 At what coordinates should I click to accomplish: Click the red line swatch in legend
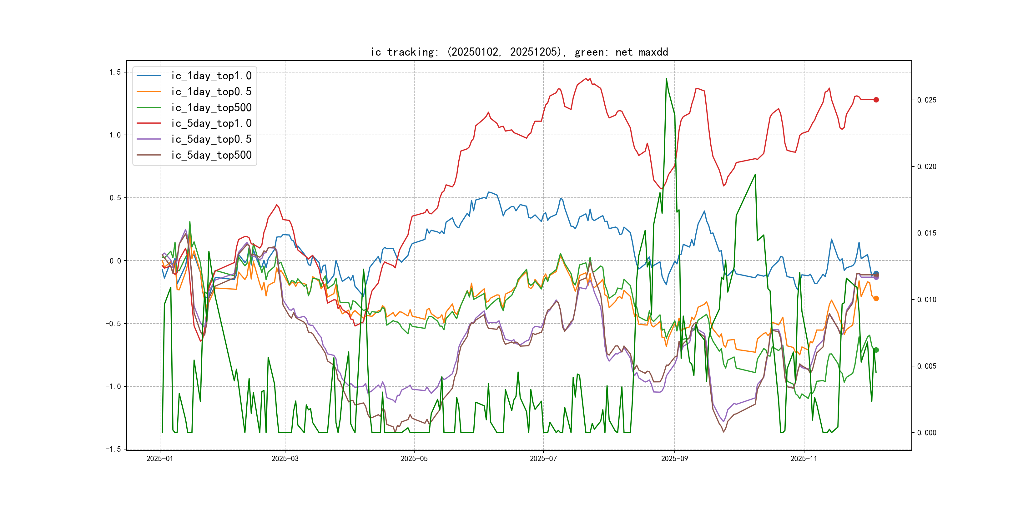pos(149,123)
